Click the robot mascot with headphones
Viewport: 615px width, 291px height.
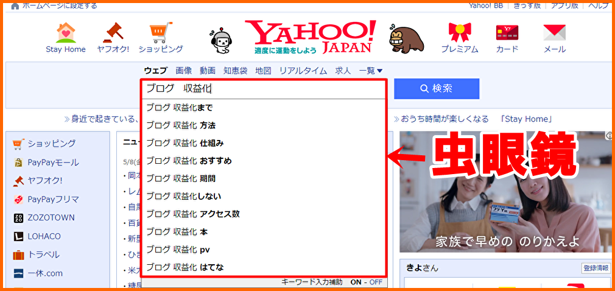click(222, 41)
